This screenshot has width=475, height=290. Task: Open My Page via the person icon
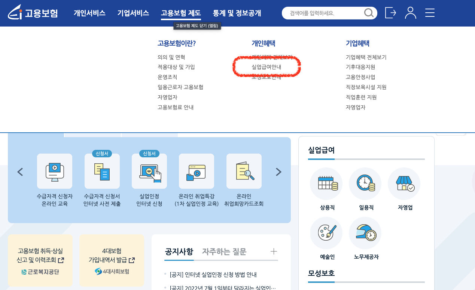pos(410,13)
